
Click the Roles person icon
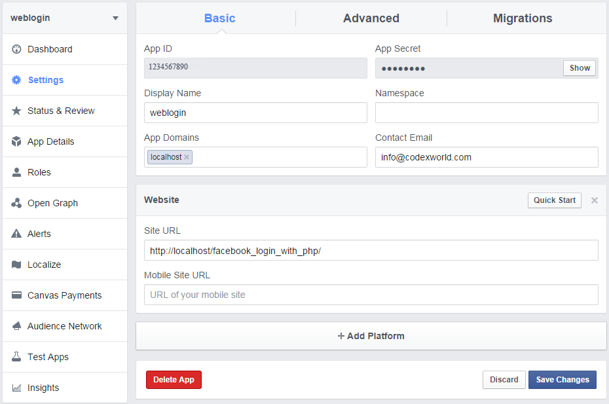(x=16, y=172)
